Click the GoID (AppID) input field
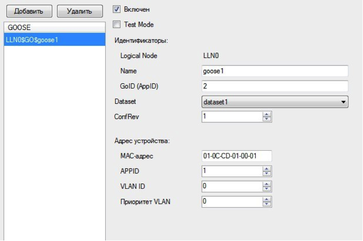This screenshot has width=363, height=241. point(275,86)
